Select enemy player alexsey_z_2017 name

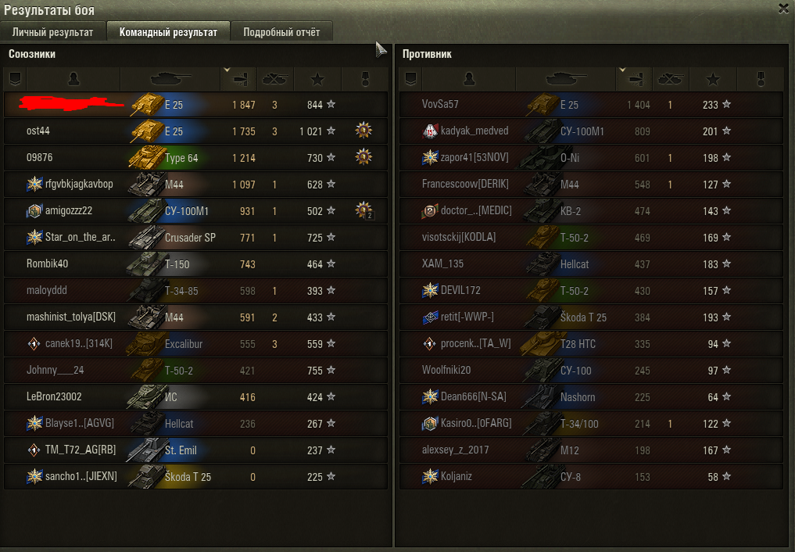(x=455, y=450)
